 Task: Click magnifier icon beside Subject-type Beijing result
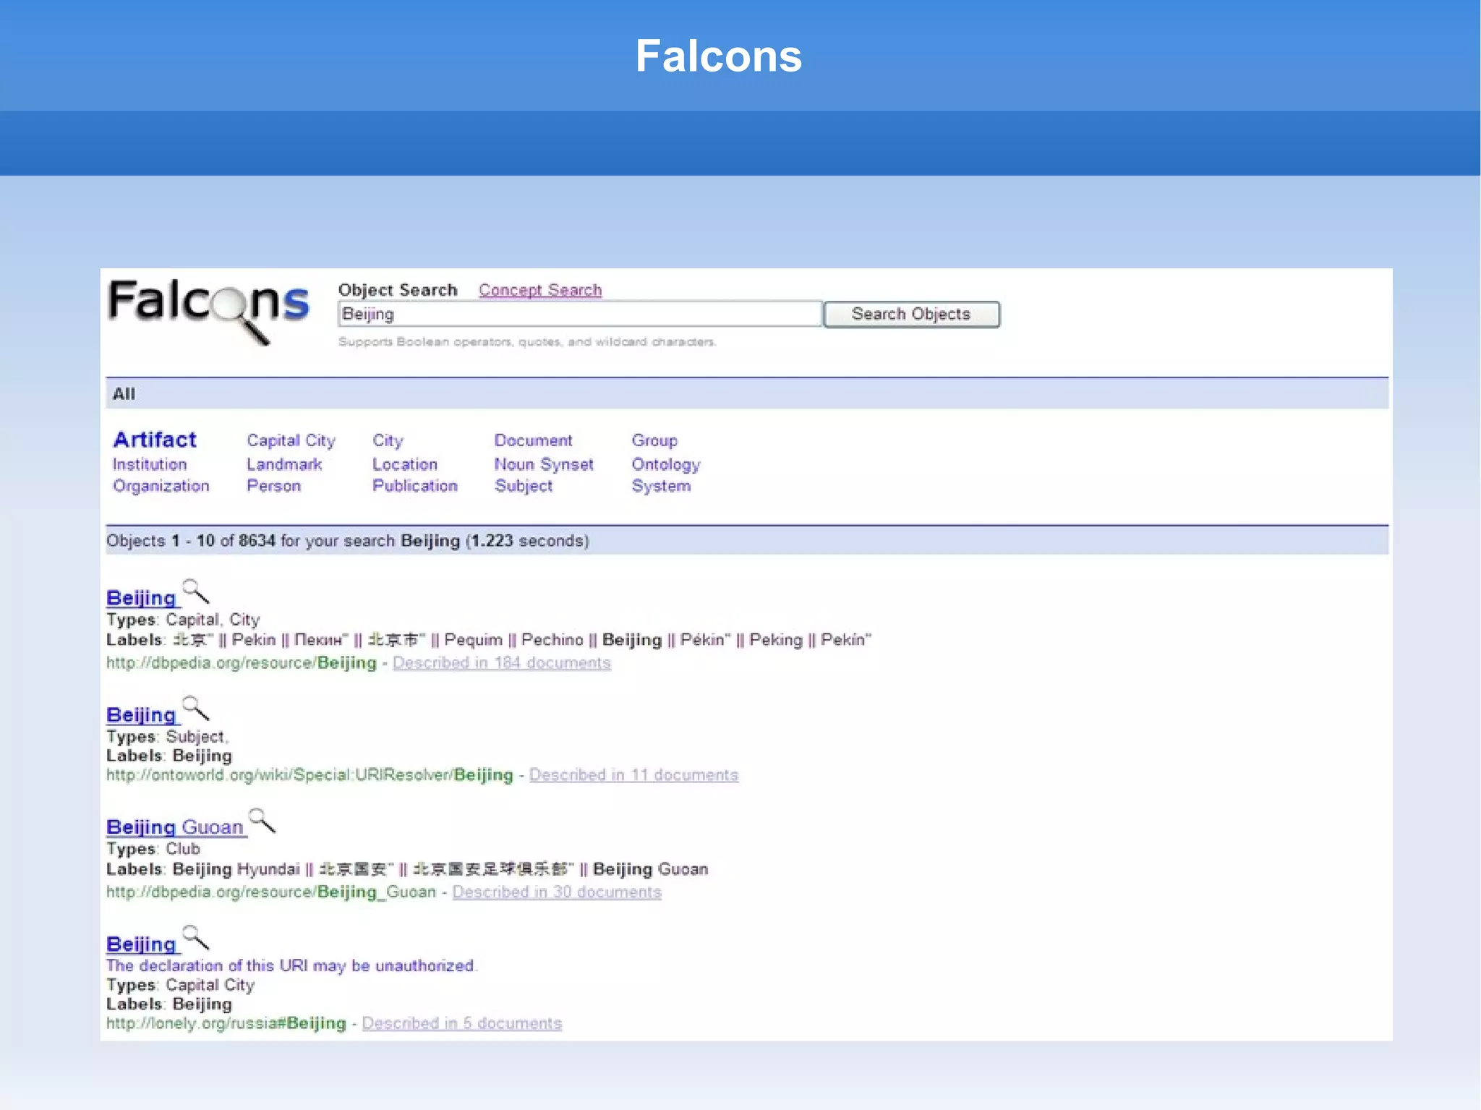[196, 709]
